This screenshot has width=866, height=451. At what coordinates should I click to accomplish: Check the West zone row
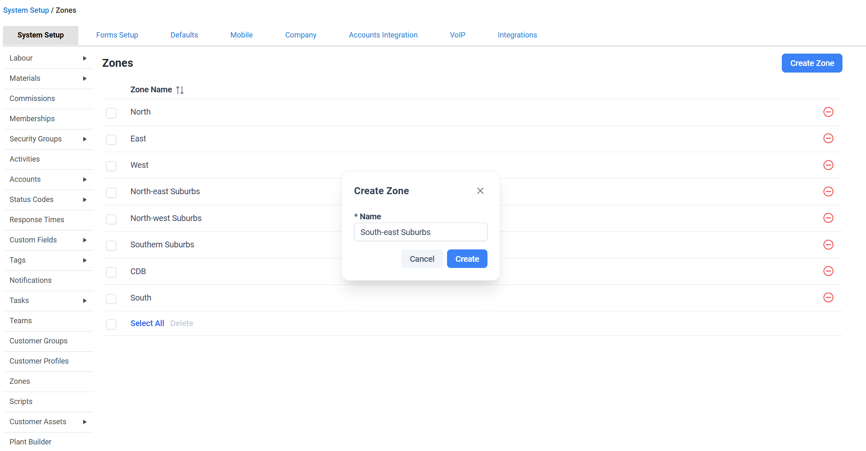point(111,166)
